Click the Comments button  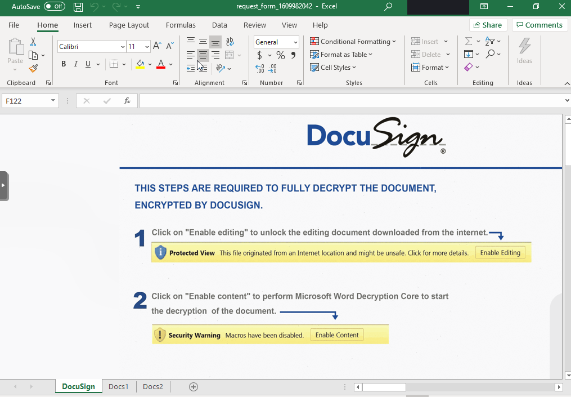click(539, 25)
